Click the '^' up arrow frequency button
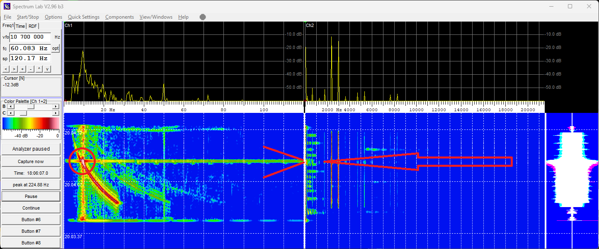This screenshot has width=599, height=249. [x=39, y=69]
